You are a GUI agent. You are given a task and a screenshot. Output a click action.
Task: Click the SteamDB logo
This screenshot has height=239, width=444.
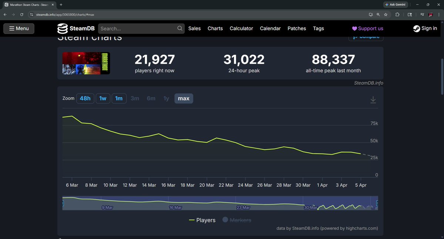(75, 29)
